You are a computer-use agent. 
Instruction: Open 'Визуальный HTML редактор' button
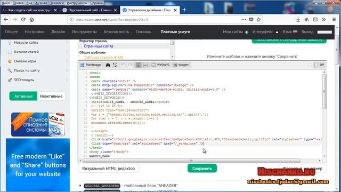pyautogui.click(x=109, y=169)
